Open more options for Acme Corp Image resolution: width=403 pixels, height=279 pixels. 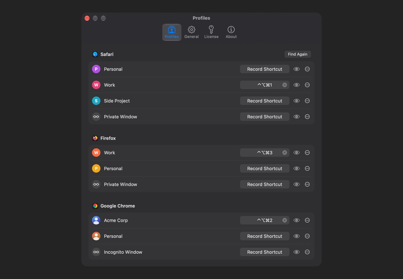[307, 220]
